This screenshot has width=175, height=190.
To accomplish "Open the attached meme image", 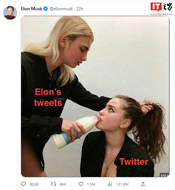I will [x=95, y=96].
